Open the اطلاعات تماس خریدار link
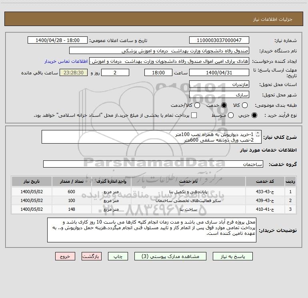Image resolution: width=308 pixels, height=298 pixels. [x=66, y=61]
